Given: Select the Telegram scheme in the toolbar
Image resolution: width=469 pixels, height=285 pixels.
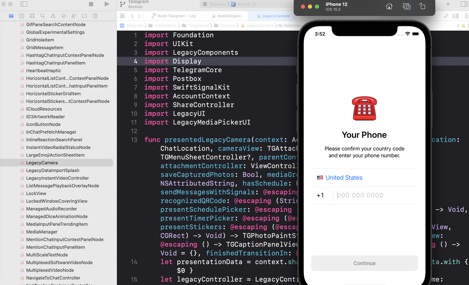Looking at the screenshot, I should point(215,4).
